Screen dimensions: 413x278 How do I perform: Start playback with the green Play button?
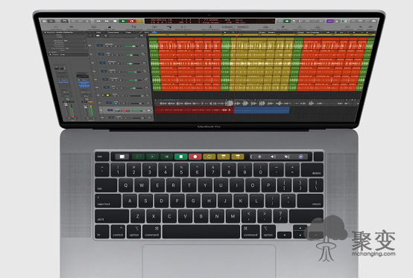tap(123, 21)
